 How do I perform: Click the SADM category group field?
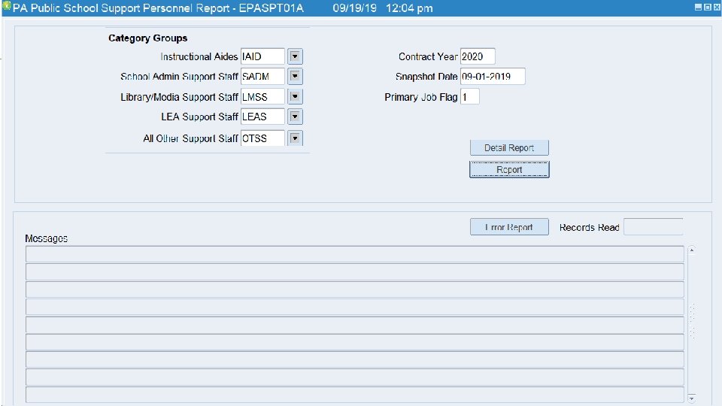coord(262,77)
